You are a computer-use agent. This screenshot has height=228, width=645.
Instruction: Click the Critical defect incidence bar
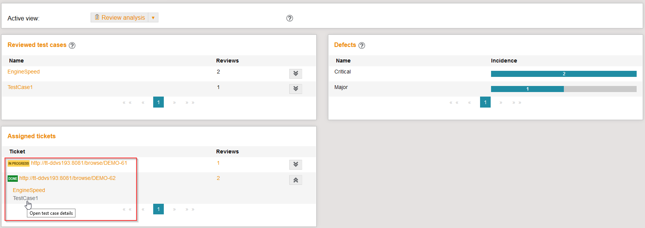(563, 74)
